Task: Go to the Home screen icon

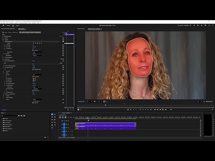Action: [x=3, y=25]
